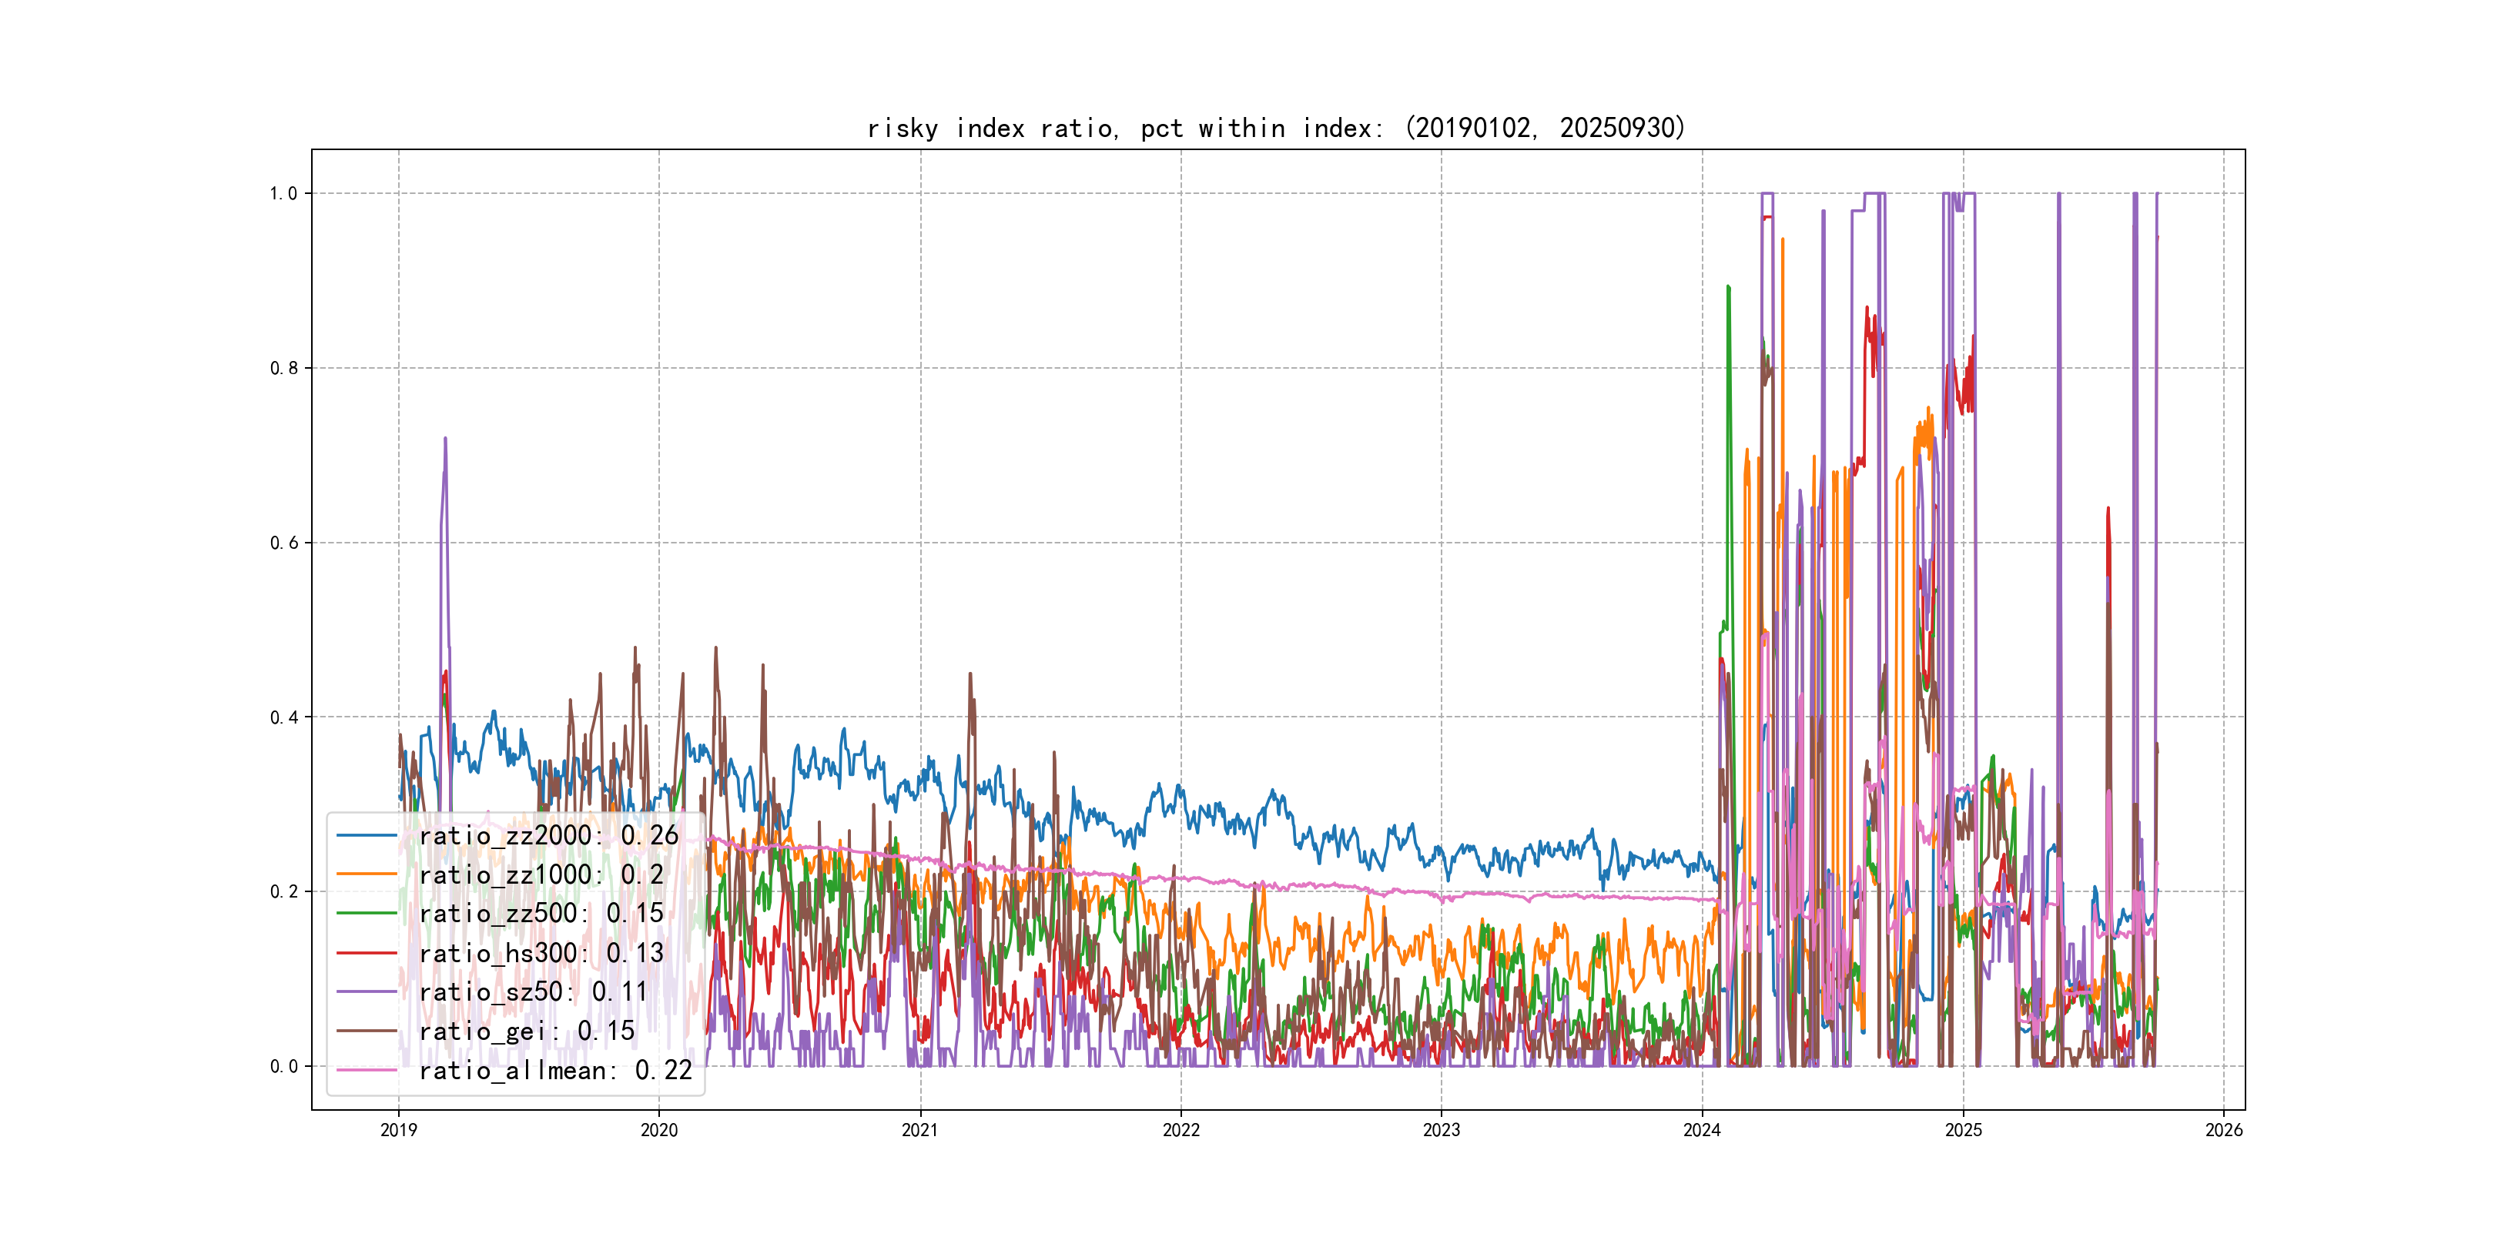Click the 2019 x-axis tick label
This screenshot has width=2495, height=1247.
pos(398,1131)
